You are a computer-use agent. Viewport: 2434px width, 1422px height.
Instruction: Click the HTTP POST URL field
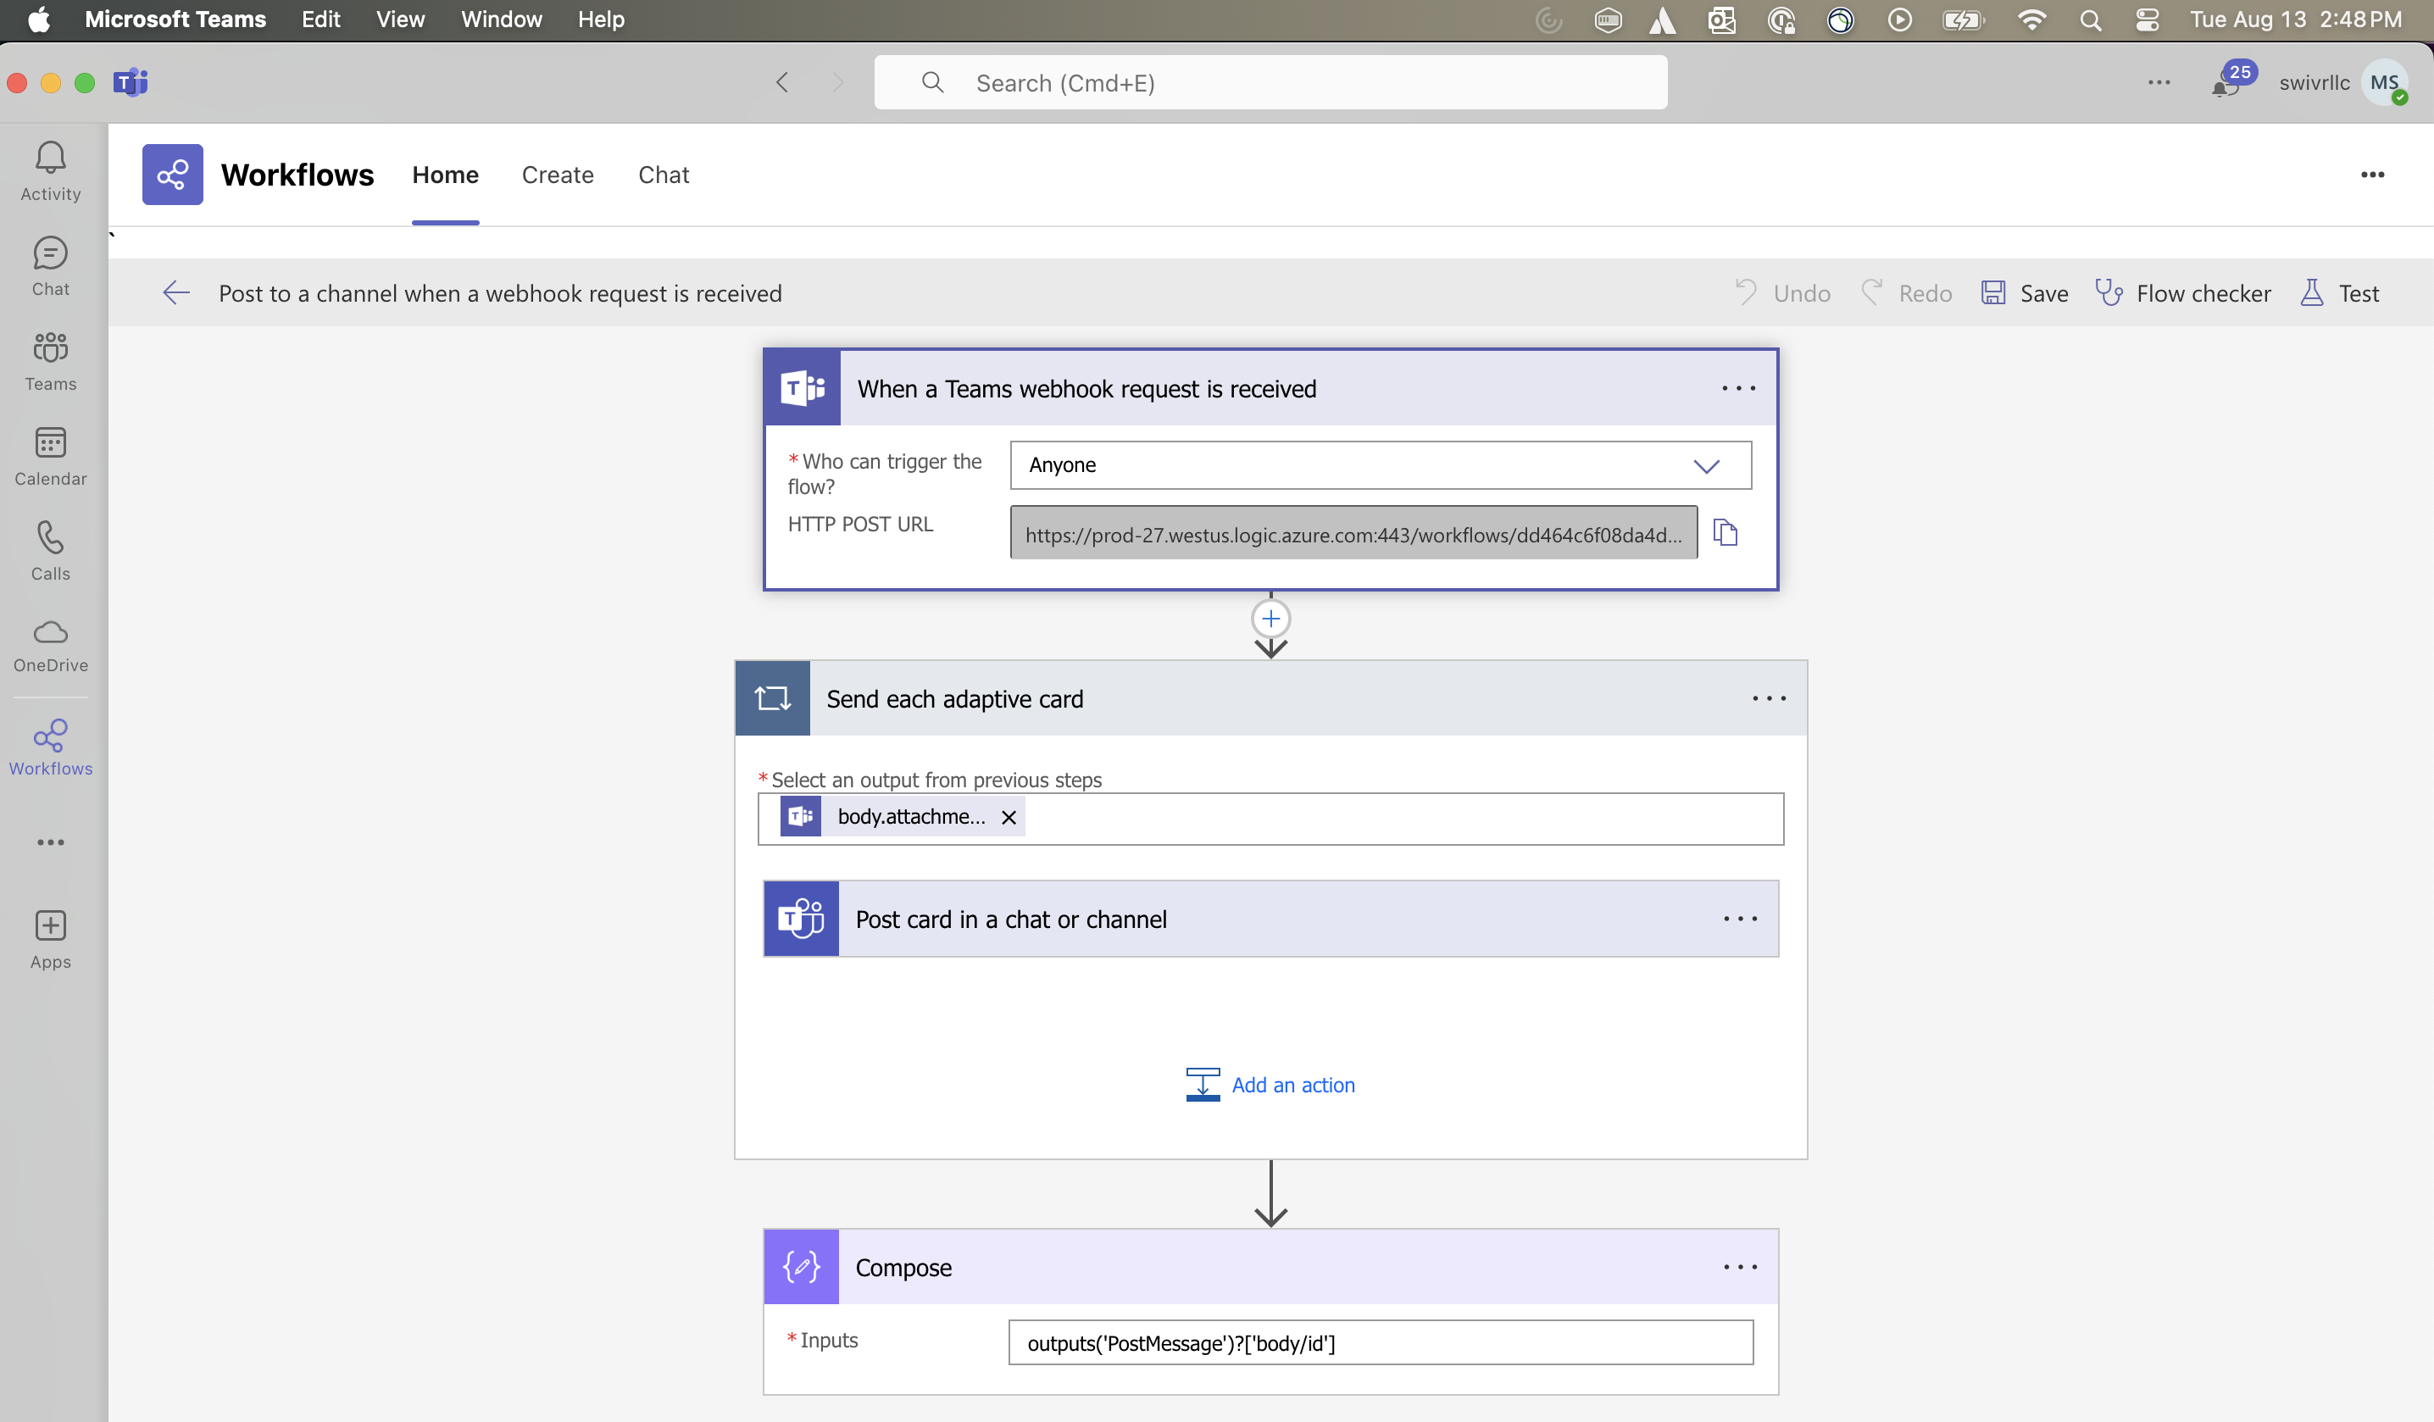click(1353, 533)
